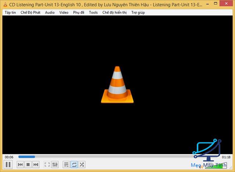The width and height of the screenshot is (235, 172).
Task: Toggle shuffle random playback
Action: (82, 165)
